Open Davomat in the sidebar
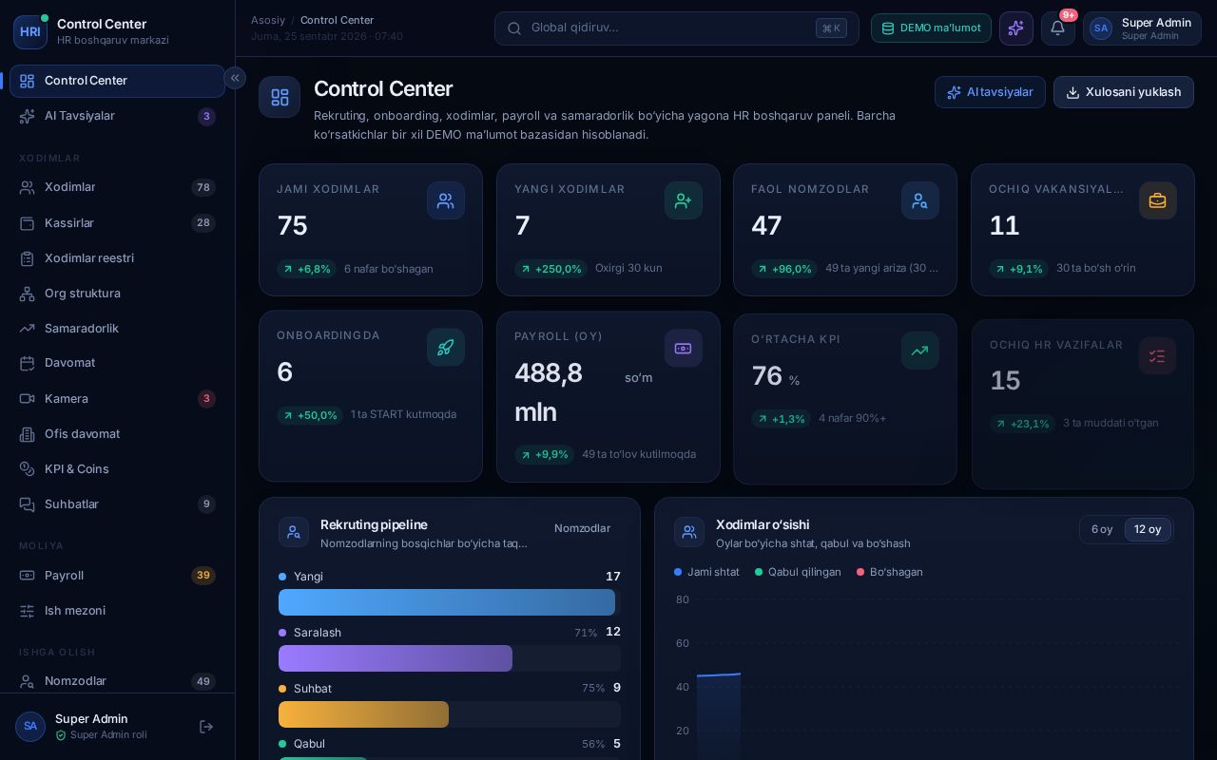Viewport: 1217px width, 760px height. click(117, 363)
